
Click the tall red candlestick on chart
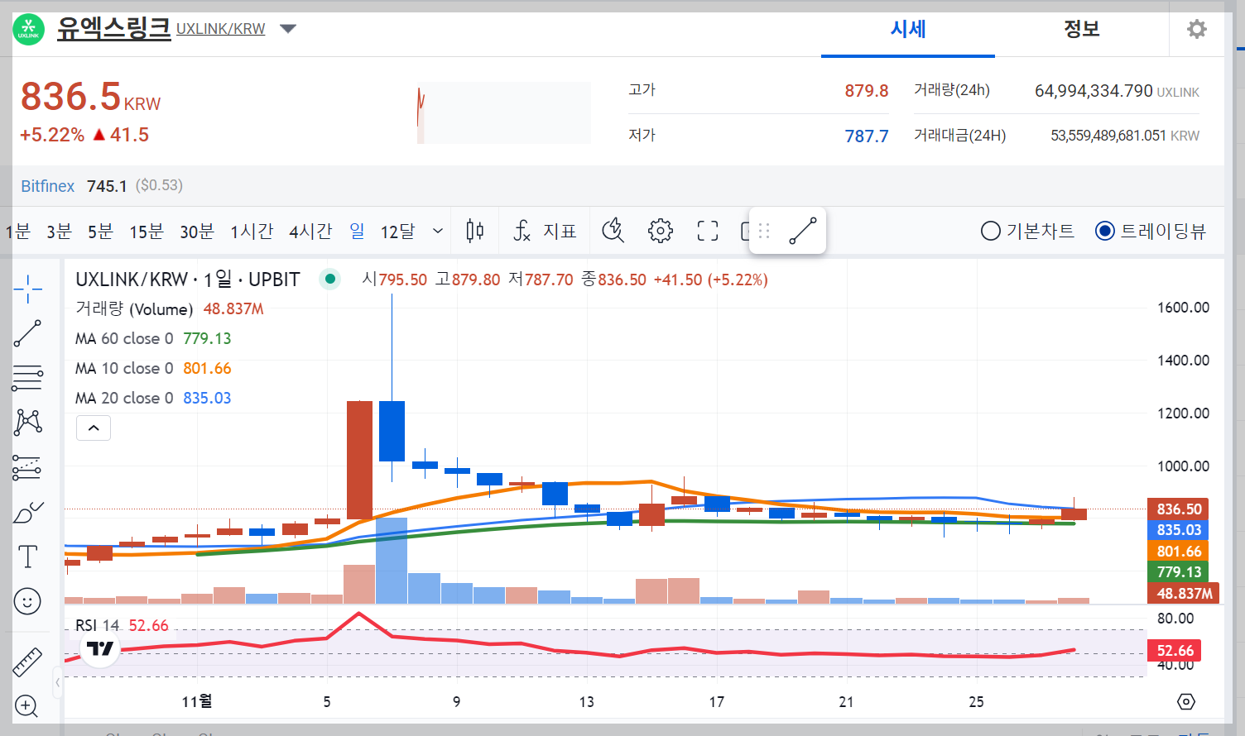click(359, 460)
